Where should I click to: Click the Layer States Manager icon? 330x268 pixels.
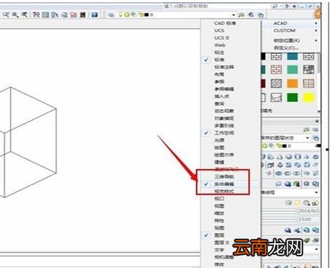click(x=261, y=15)
